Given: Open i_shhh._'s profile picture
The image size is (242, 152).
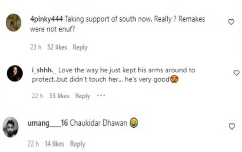Looking at the screenshot, I should [x=15, y=73].
